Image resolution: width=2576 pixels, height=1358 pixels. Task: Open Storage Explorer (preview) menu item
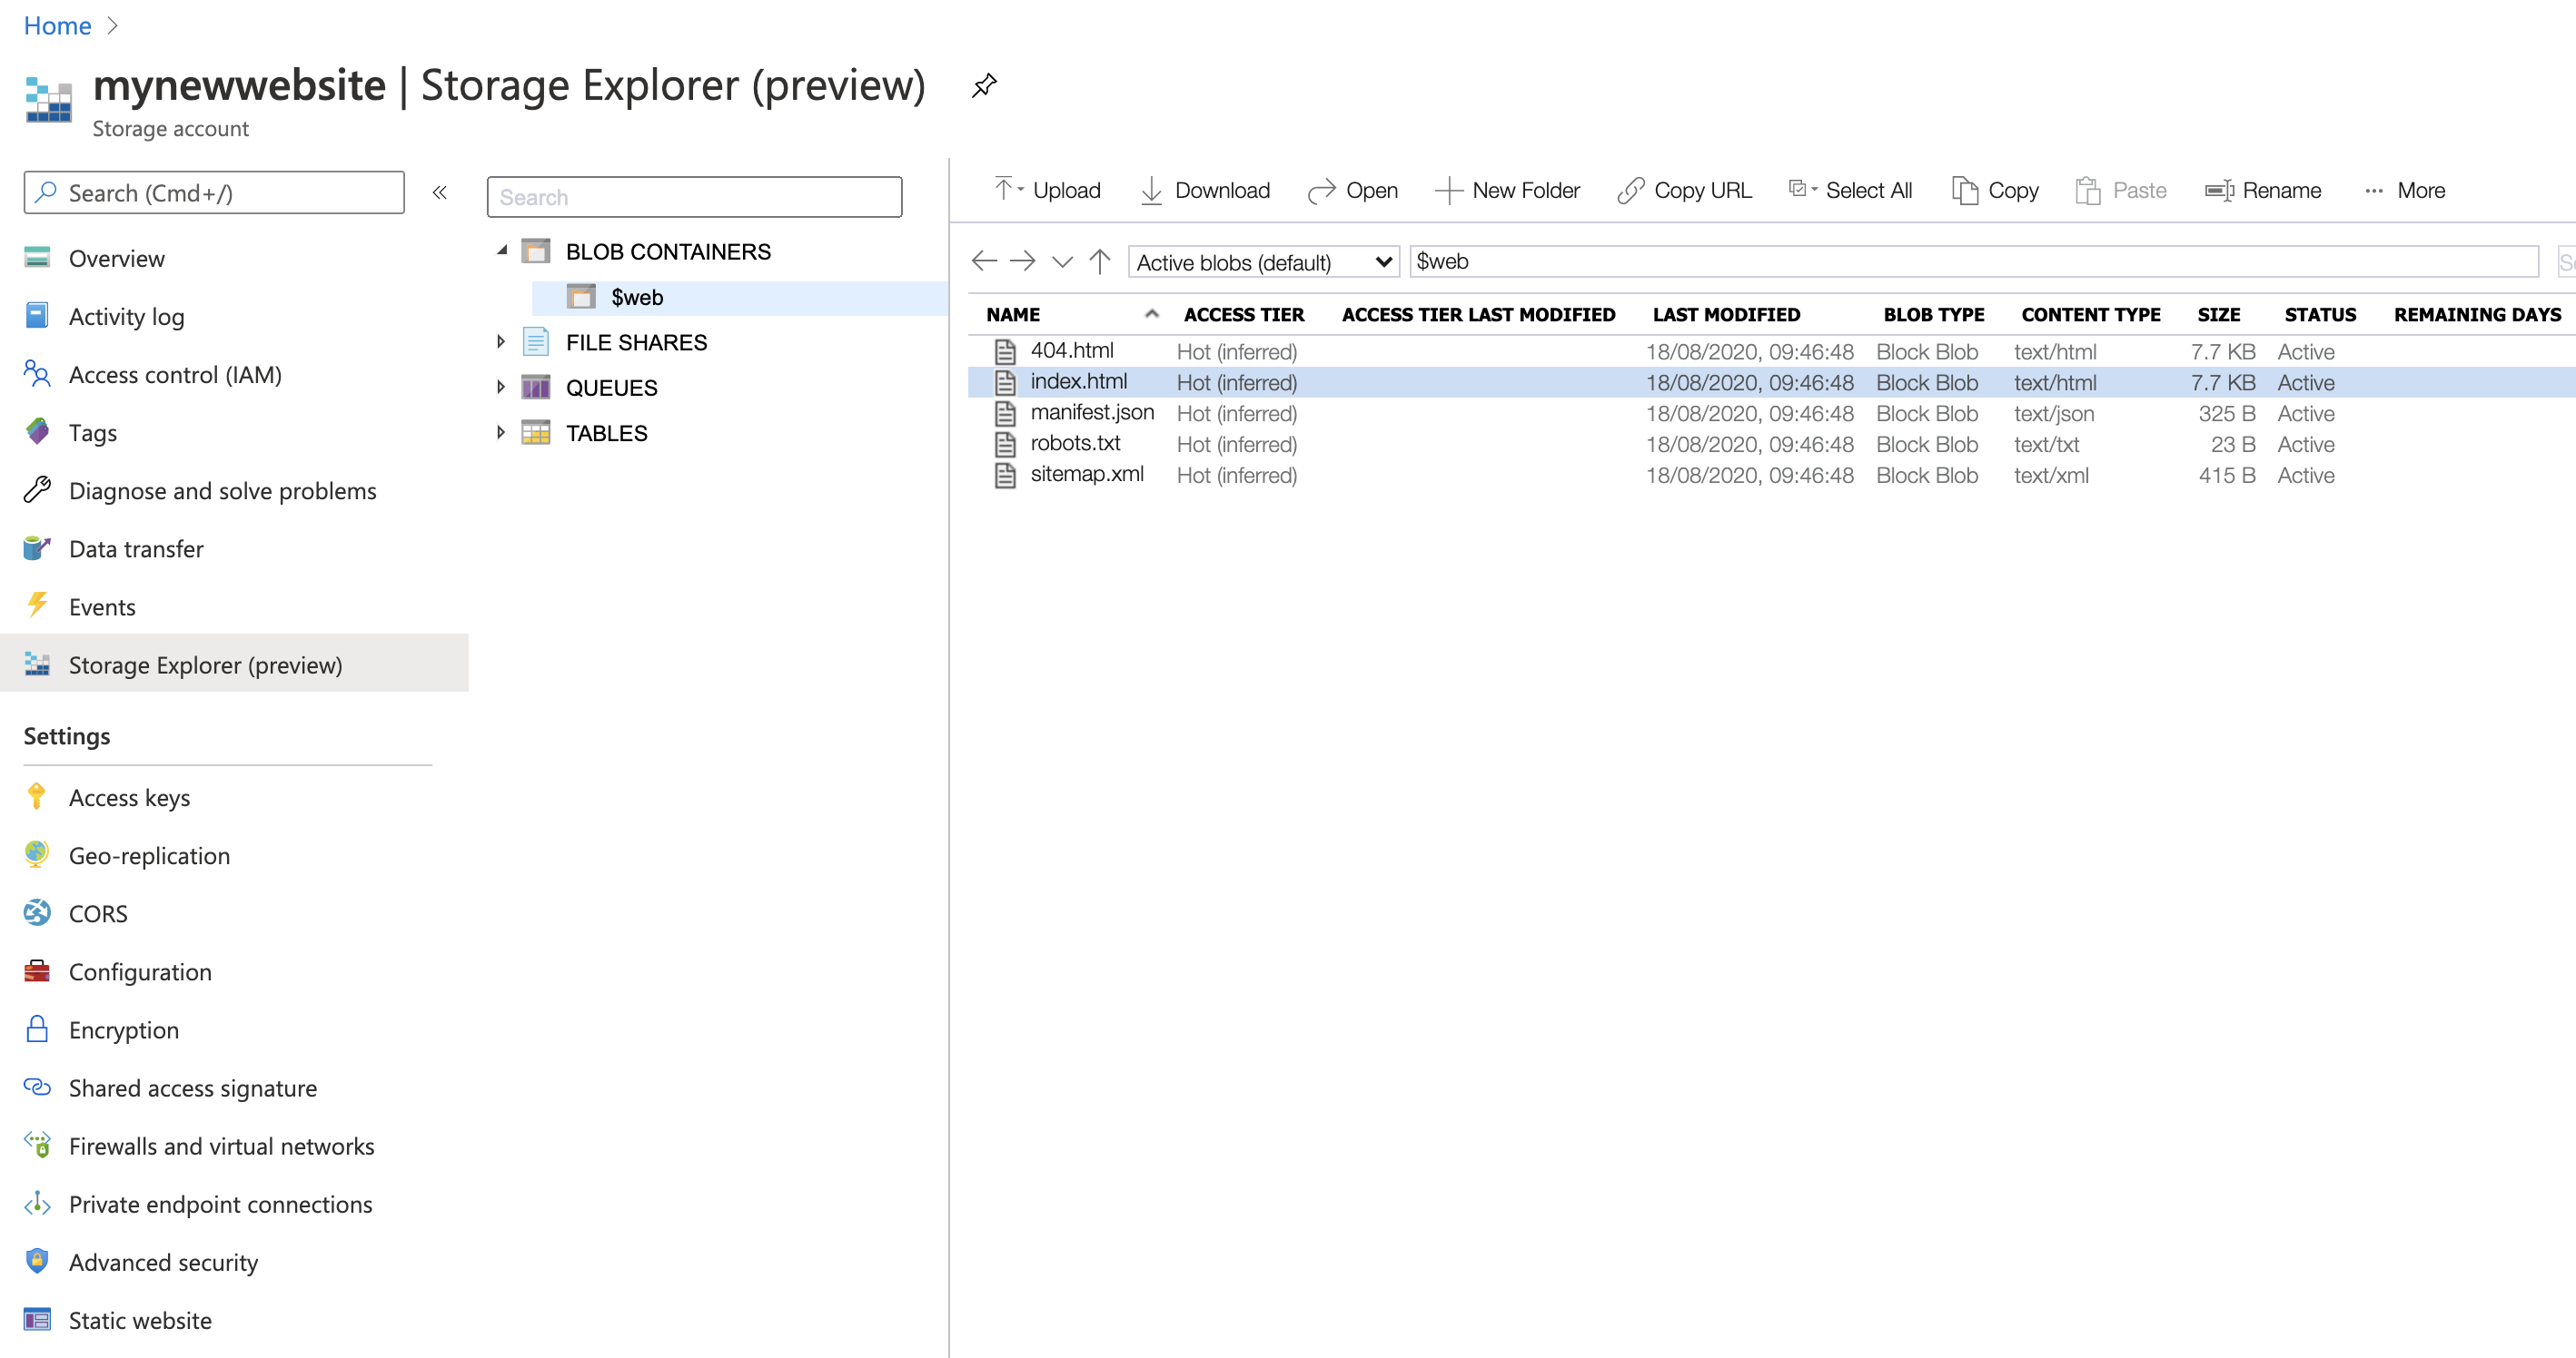234,664
